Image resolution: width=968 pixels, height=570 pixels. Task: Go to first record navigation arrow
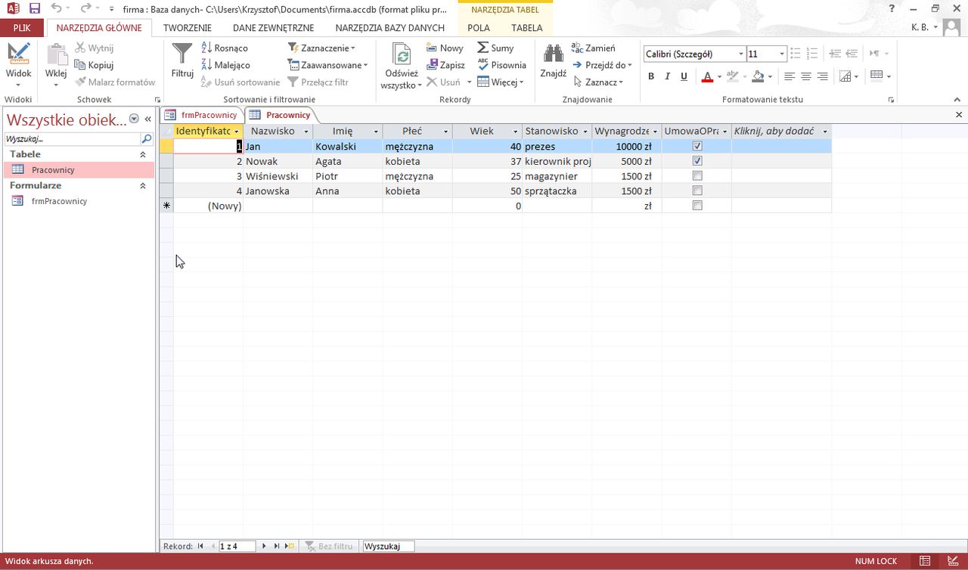tap(200, 546)
